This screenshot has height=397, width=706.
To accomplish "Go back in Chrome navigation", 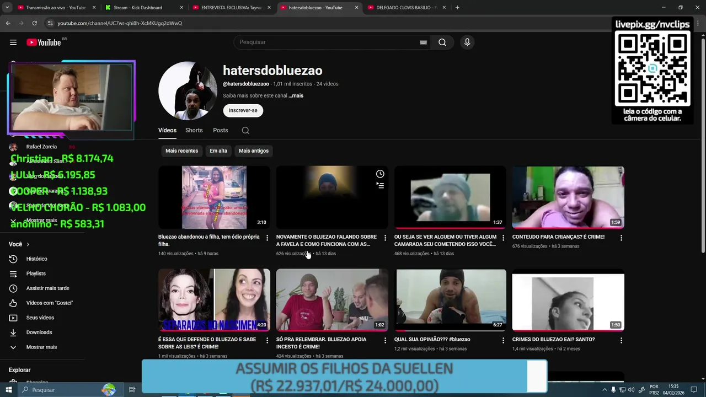I will (x=8, y=23).
